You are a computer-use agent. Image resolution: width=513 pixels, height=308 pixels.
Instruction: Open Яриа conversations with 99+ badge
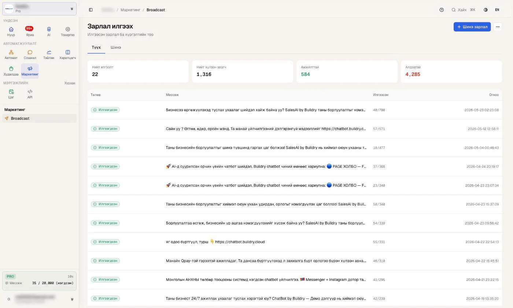pos(30,31)
